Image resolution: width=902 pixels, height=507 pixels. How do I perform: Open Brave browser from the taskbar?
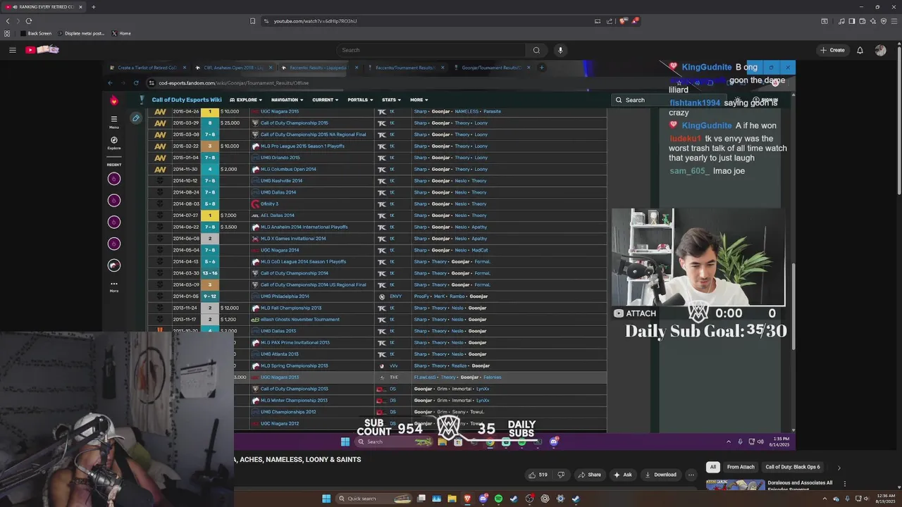click(467, 499)
